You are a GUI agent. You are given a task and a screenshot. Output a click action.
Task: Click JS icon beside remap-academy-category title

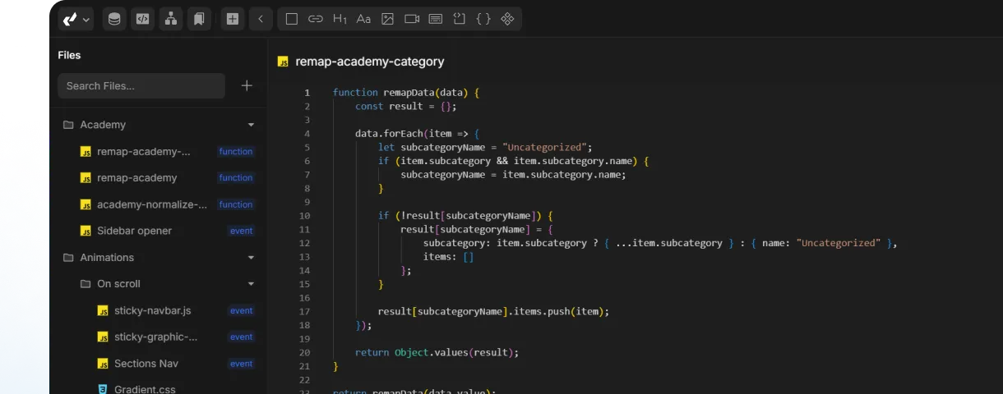(x=283, y=62)
